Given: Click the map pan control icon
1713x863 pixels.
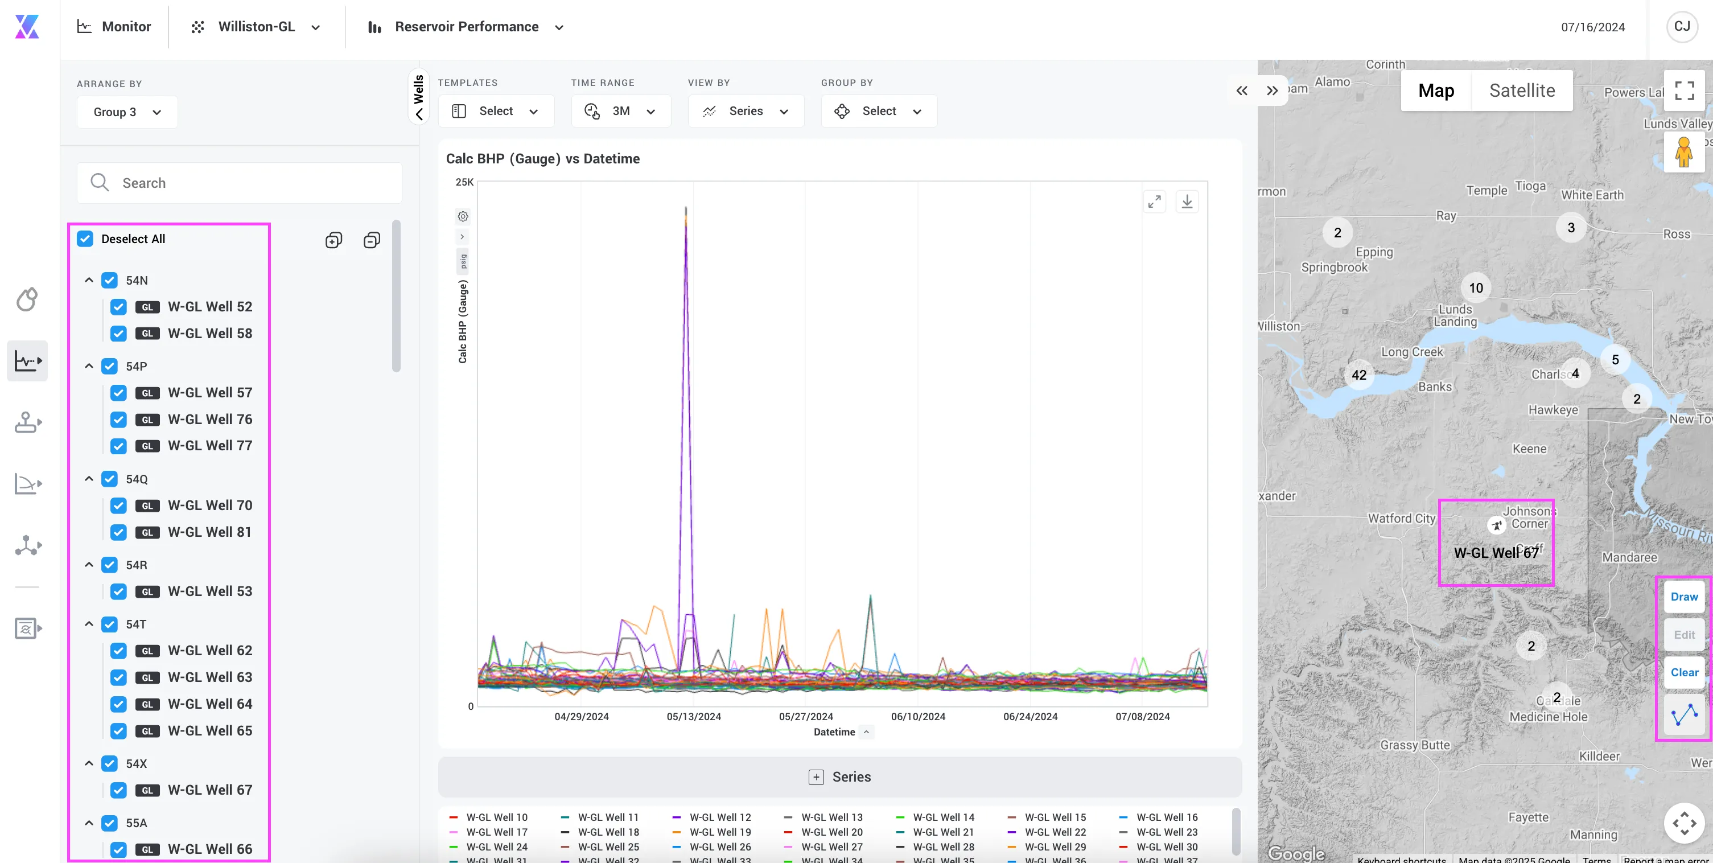Looking at the screenshot, I should (x=1684, y=823).
